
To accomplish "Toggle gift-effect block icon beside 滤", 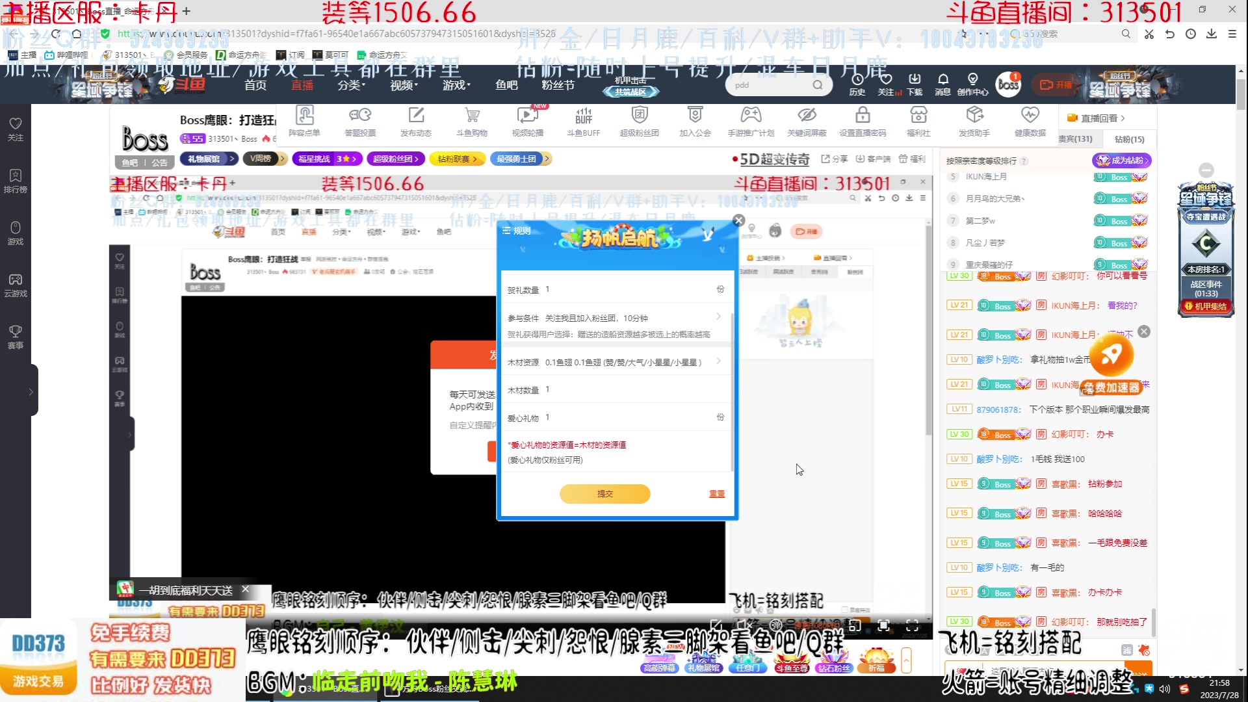I will [1144, 650].
